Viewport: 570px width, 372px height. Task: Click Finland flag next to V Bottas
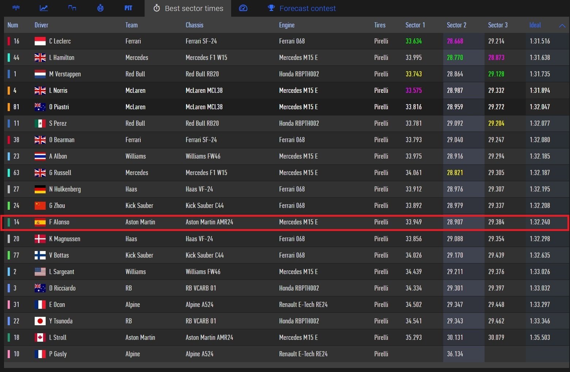click(40, 255)
